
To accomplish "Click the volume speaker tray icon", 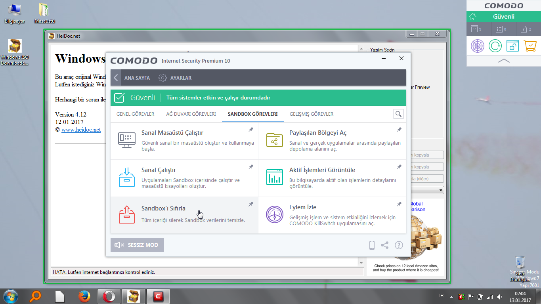I will 500,296.
